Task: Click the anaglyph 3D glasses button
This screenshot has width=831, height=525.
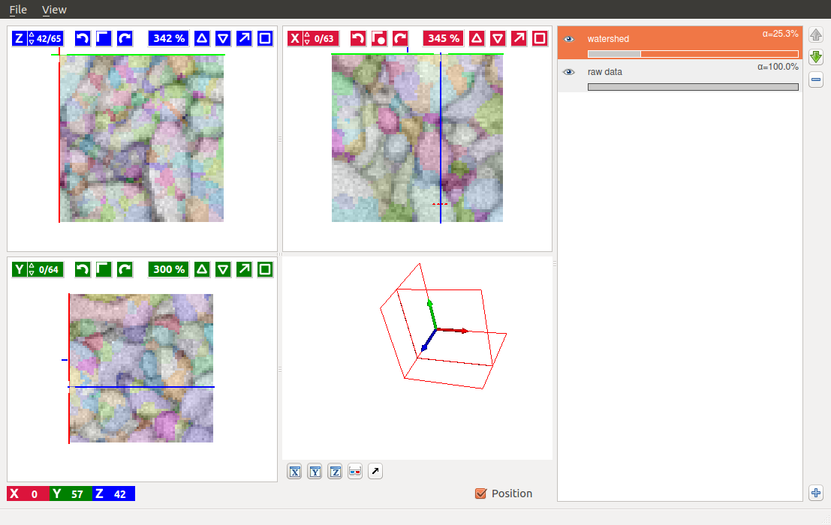Action: pos(355,471)
